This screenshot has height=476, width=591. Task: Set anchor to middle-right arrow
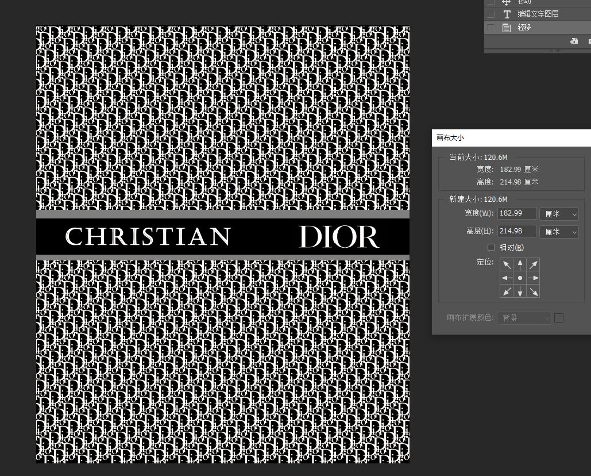[534, 278]
